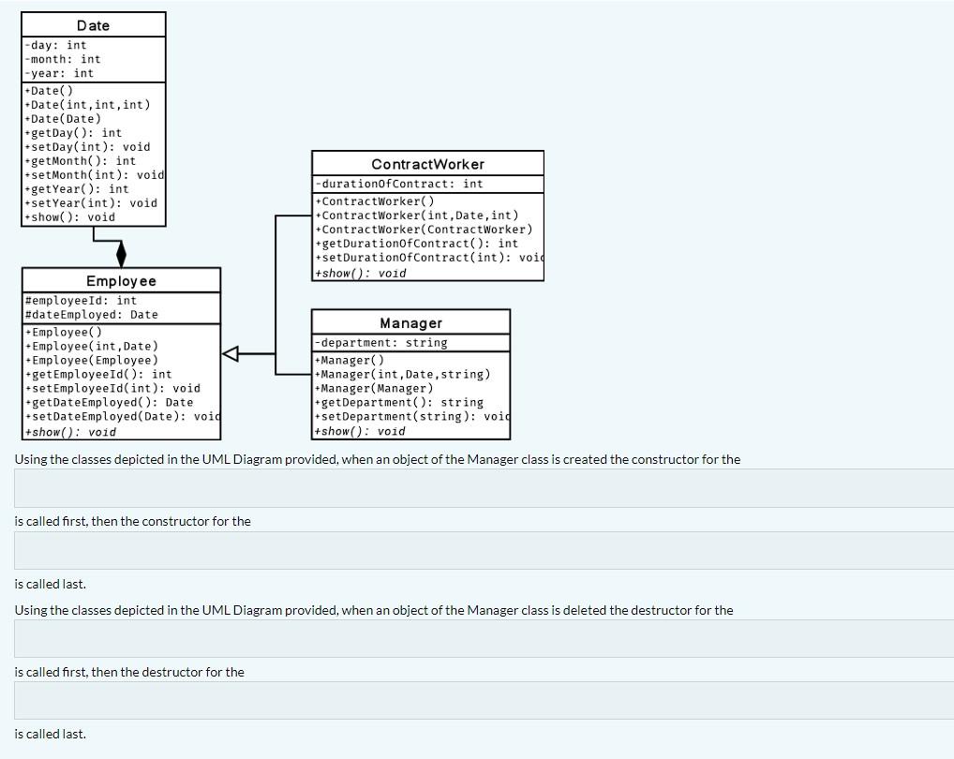This screenshot has height=759, width=954.
Task: Click the composition diamond above Employee
Action: tap(120, 255)
